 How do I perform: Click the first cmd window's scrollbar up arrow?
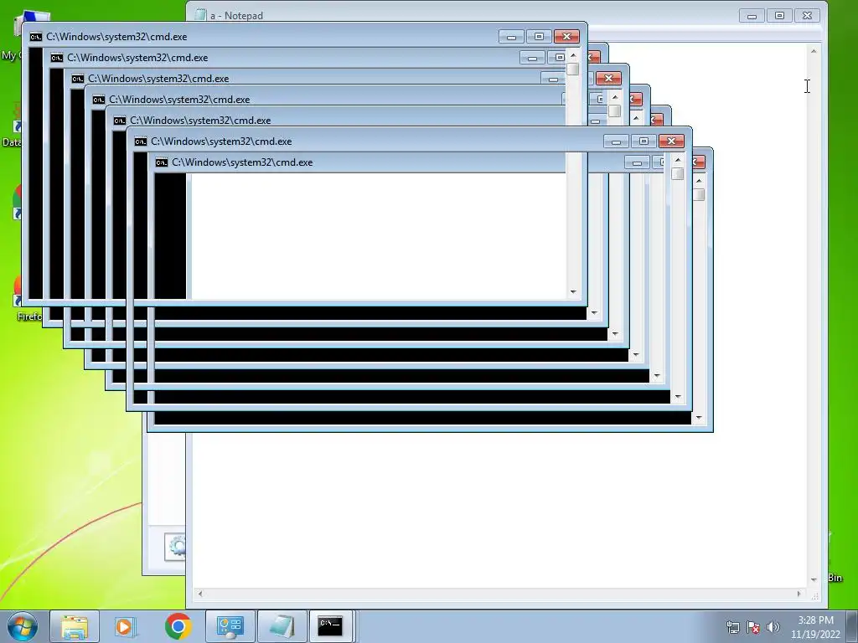573,55
